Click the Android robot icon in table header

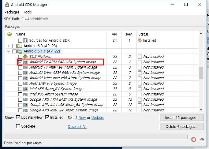[x=9, y=34]
